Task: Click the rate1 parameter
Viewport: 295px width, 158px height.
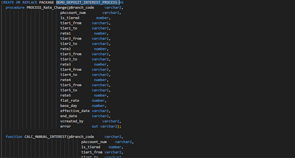Action: coord(66,34)
